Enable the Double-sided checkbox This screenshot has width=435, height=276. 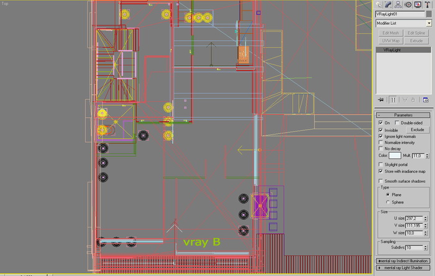tap(397, 123)
